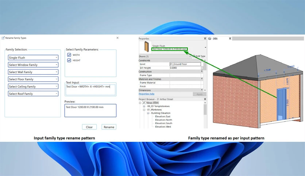
Task: Select Elevation: South in Project Browser
Action: coord(163,123)
